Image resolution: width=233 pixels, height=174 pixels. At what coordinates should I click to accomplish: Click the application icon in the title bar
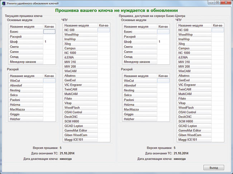point(4,3)
